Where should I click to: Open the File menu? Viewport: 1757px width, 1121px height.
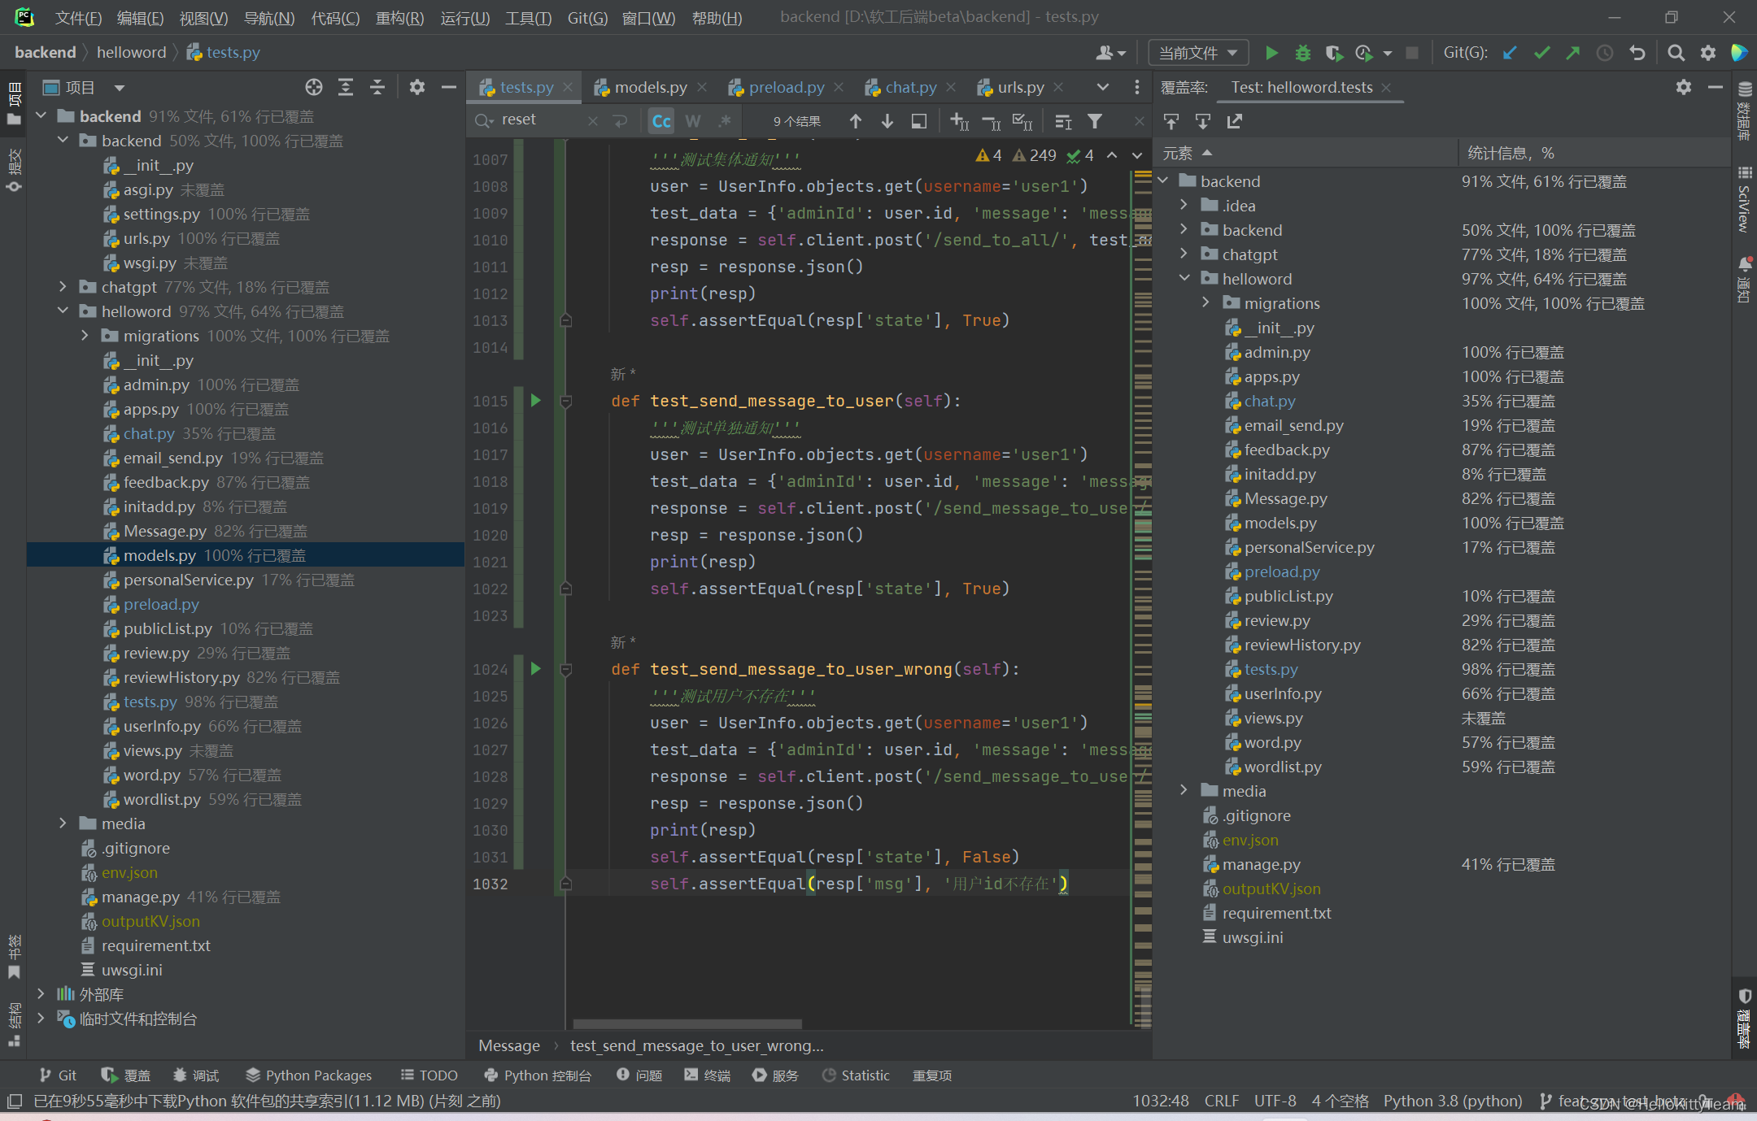(78, 18)
